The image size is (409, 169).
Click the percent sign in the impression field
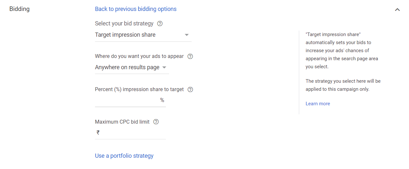pos(162,100)
